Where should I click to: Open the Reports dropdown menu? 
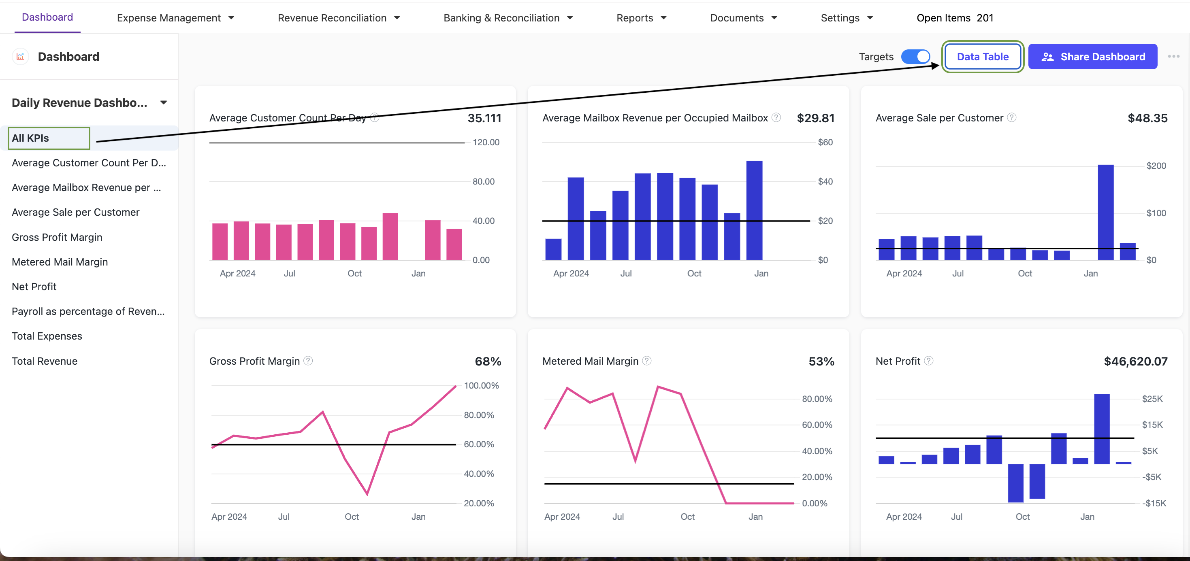pyautogui.click(x=641, y=18)
